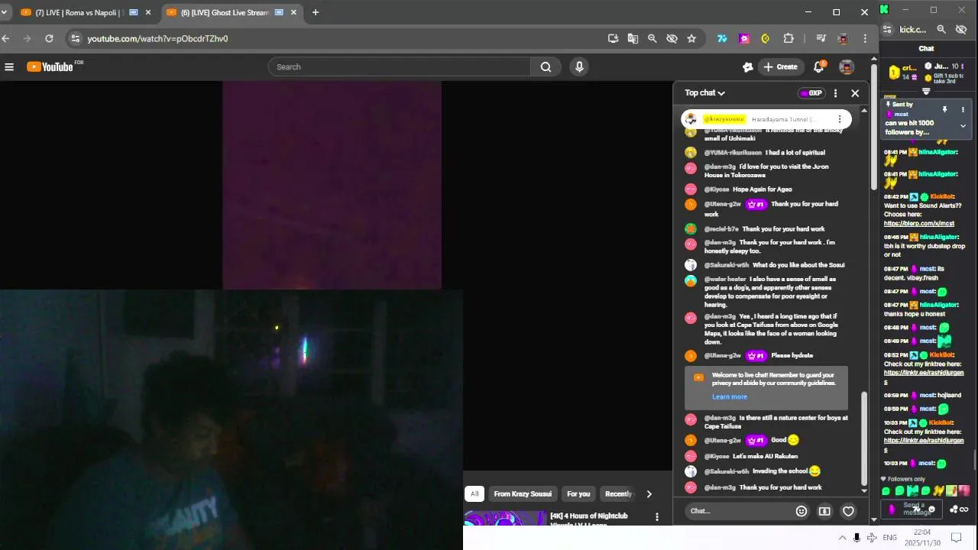Bookmark this page with star icon
Screen dimensions: 978x550
691,38
